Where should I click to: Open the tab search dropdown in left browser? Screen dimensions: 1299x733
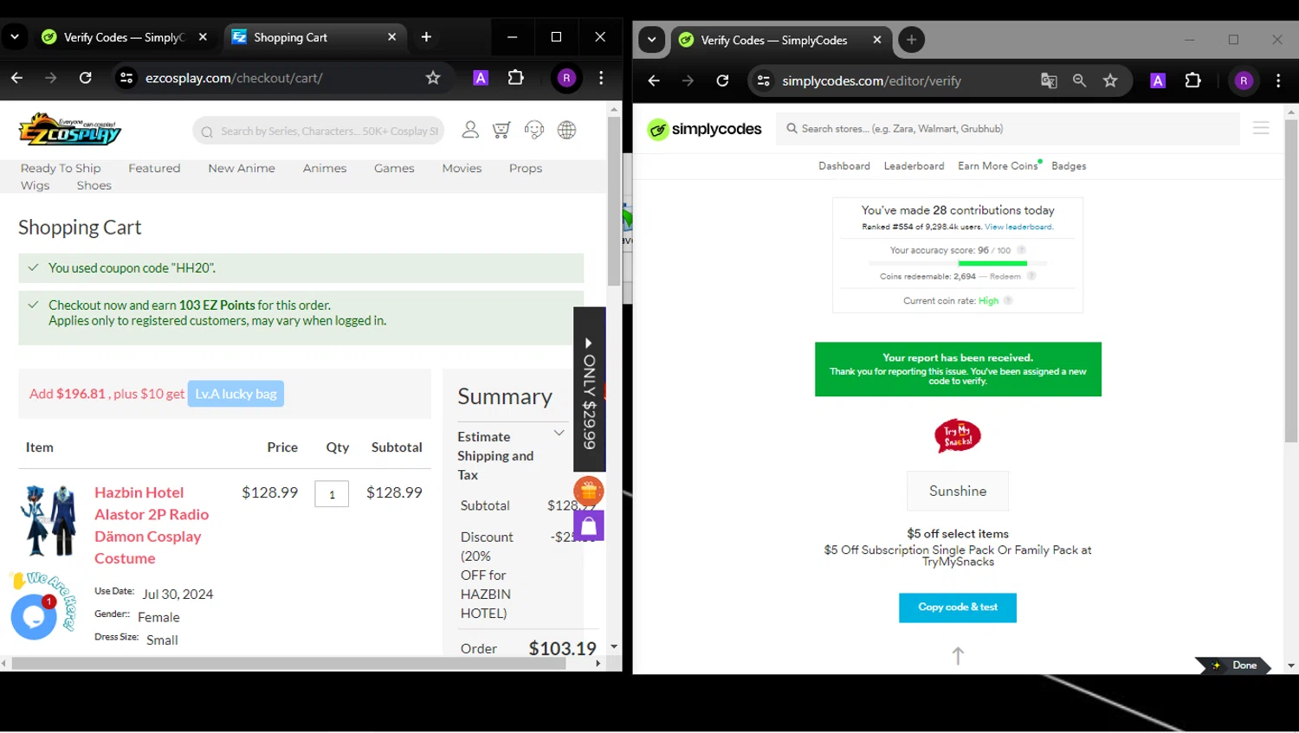click(15, 37)
